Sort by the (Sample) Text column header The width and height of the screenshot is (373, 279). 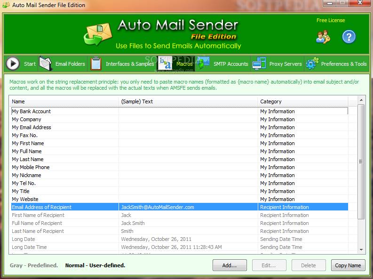(x=188, y=101)
